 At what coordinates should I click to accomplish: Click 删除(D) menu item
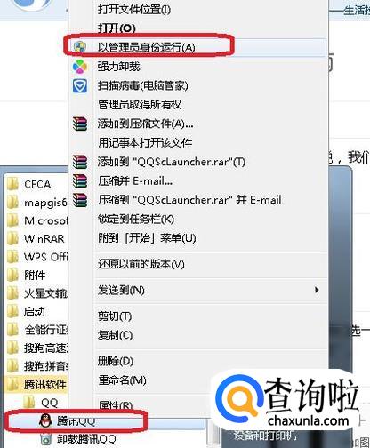[x=116, y=361]
